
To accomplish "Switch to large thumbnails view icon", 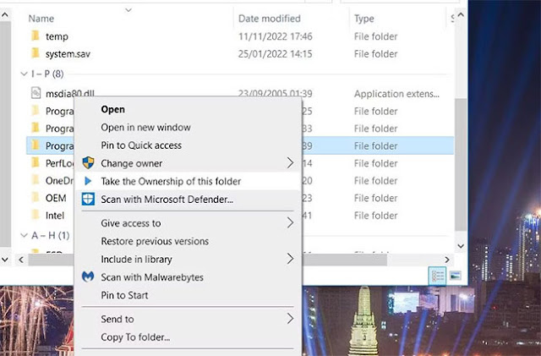I will [x=456, y=276].
